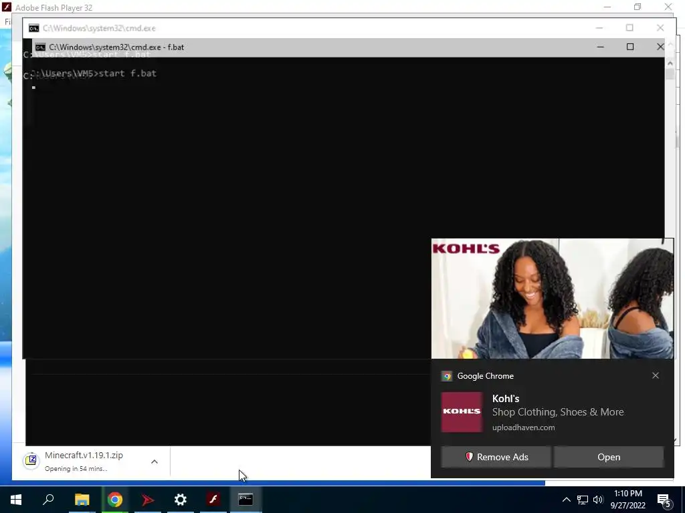
Task: Maximize the background cmd.exe window
Action: (629, 28)
